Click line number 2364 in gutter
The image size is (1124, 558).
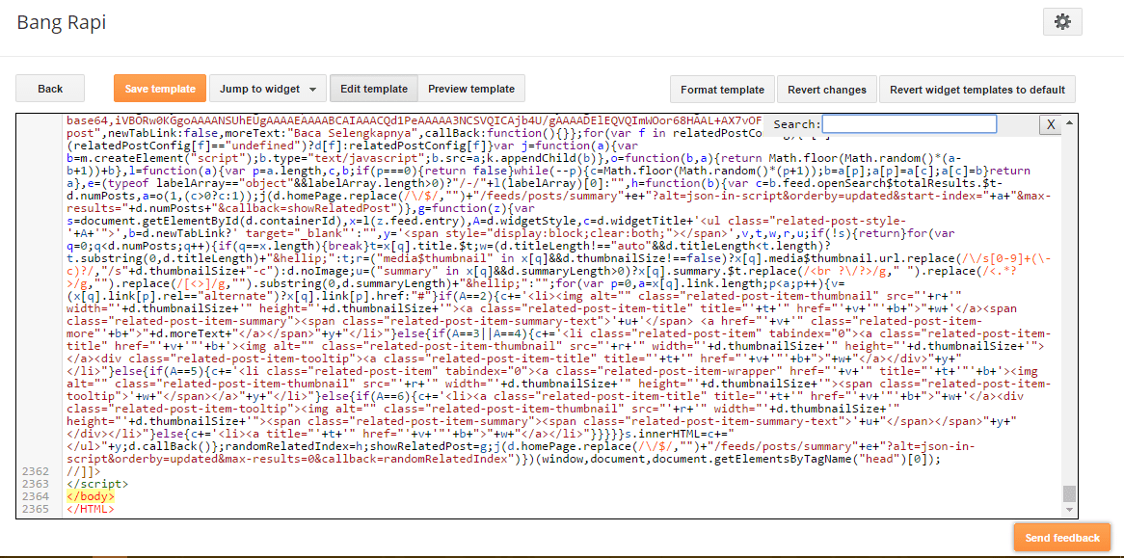35,496
